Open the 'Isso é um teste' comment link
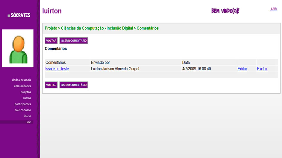The image size is (282, 158). [57, 69]
